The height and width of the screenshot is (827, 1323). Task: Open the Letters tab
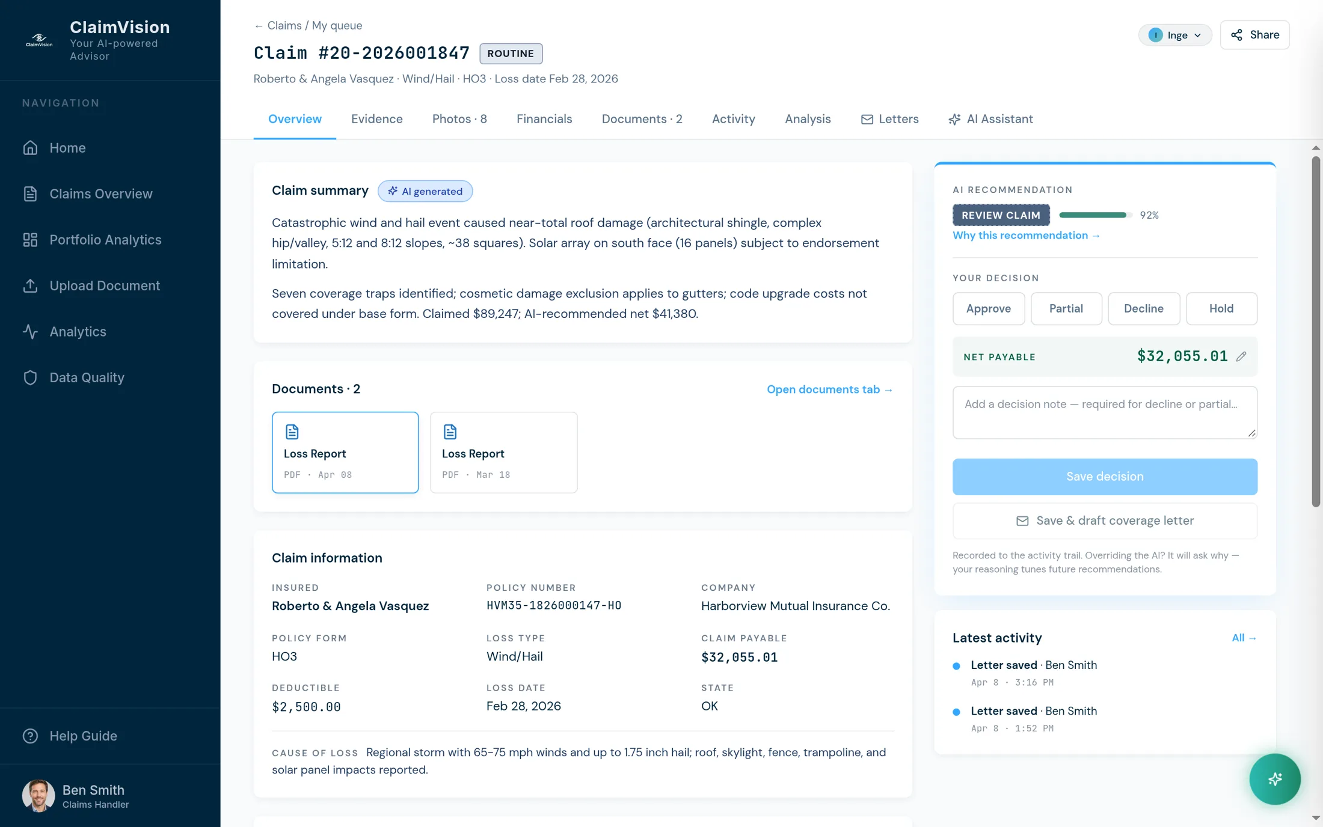[x=889, y=119]
